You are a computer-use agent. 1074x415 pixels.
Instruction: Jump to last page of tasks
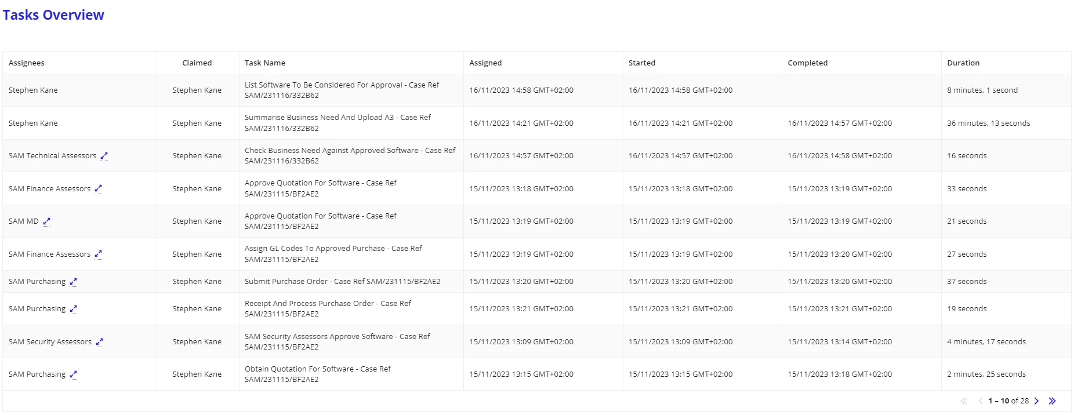tap(1052, 401)
